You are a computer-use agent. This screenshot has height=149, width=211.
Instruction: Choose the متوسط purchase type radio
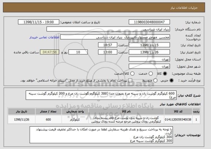155,81
